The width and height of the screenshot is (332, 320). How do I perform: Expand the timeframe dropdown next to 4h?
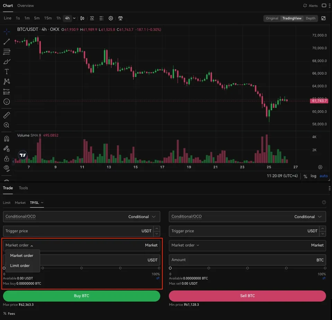[74, 18]
